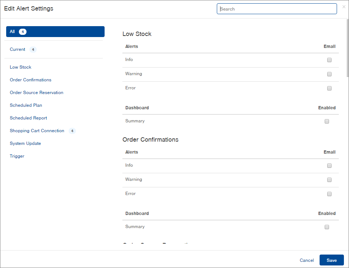The image size is (349, 268).
Task: Select the Scheduled Plan category
Action: point(26,105)
